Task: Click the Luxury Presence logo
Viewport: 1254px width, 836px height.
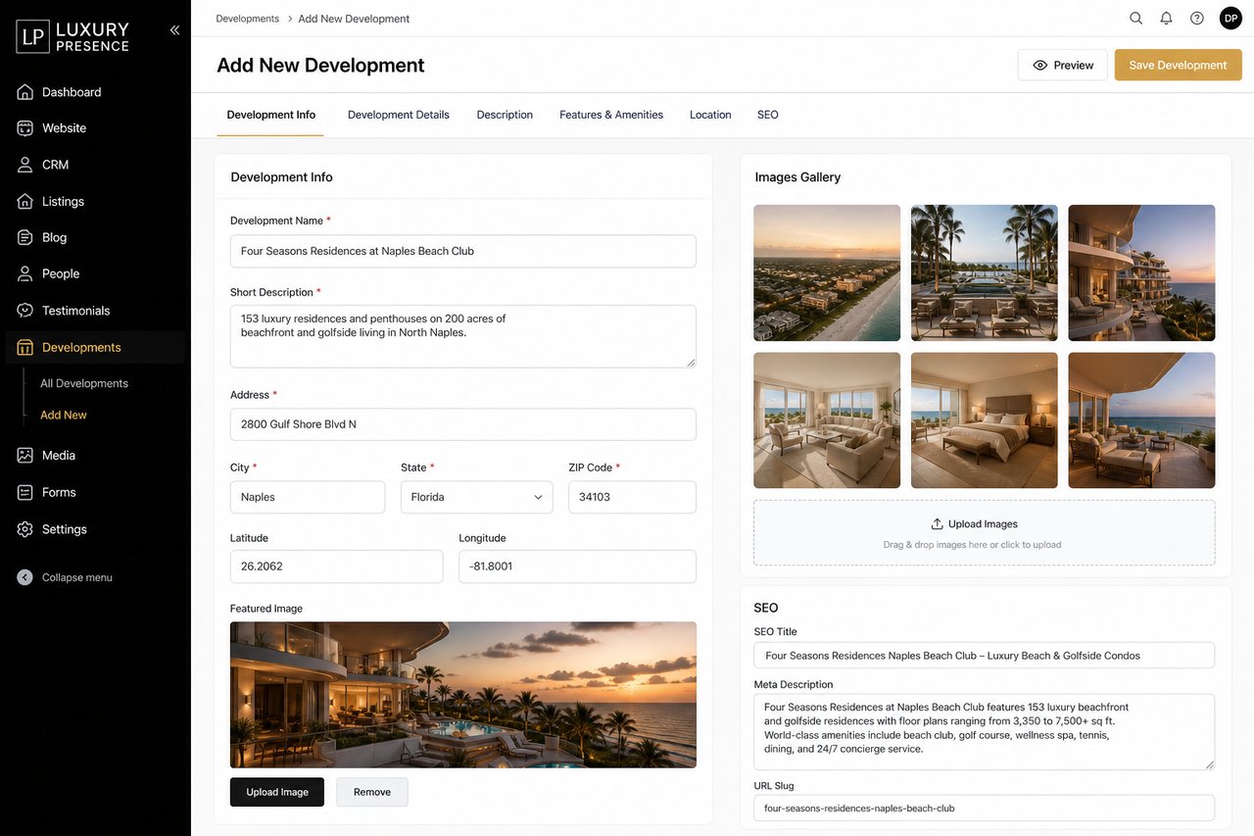Action: tap(72, 35)
